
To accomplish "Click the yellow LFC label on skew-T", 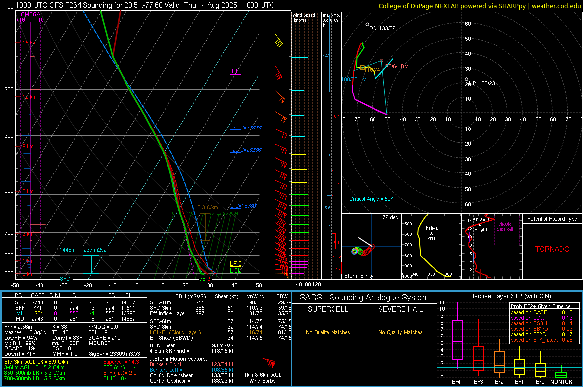I will tap(235, 264).
